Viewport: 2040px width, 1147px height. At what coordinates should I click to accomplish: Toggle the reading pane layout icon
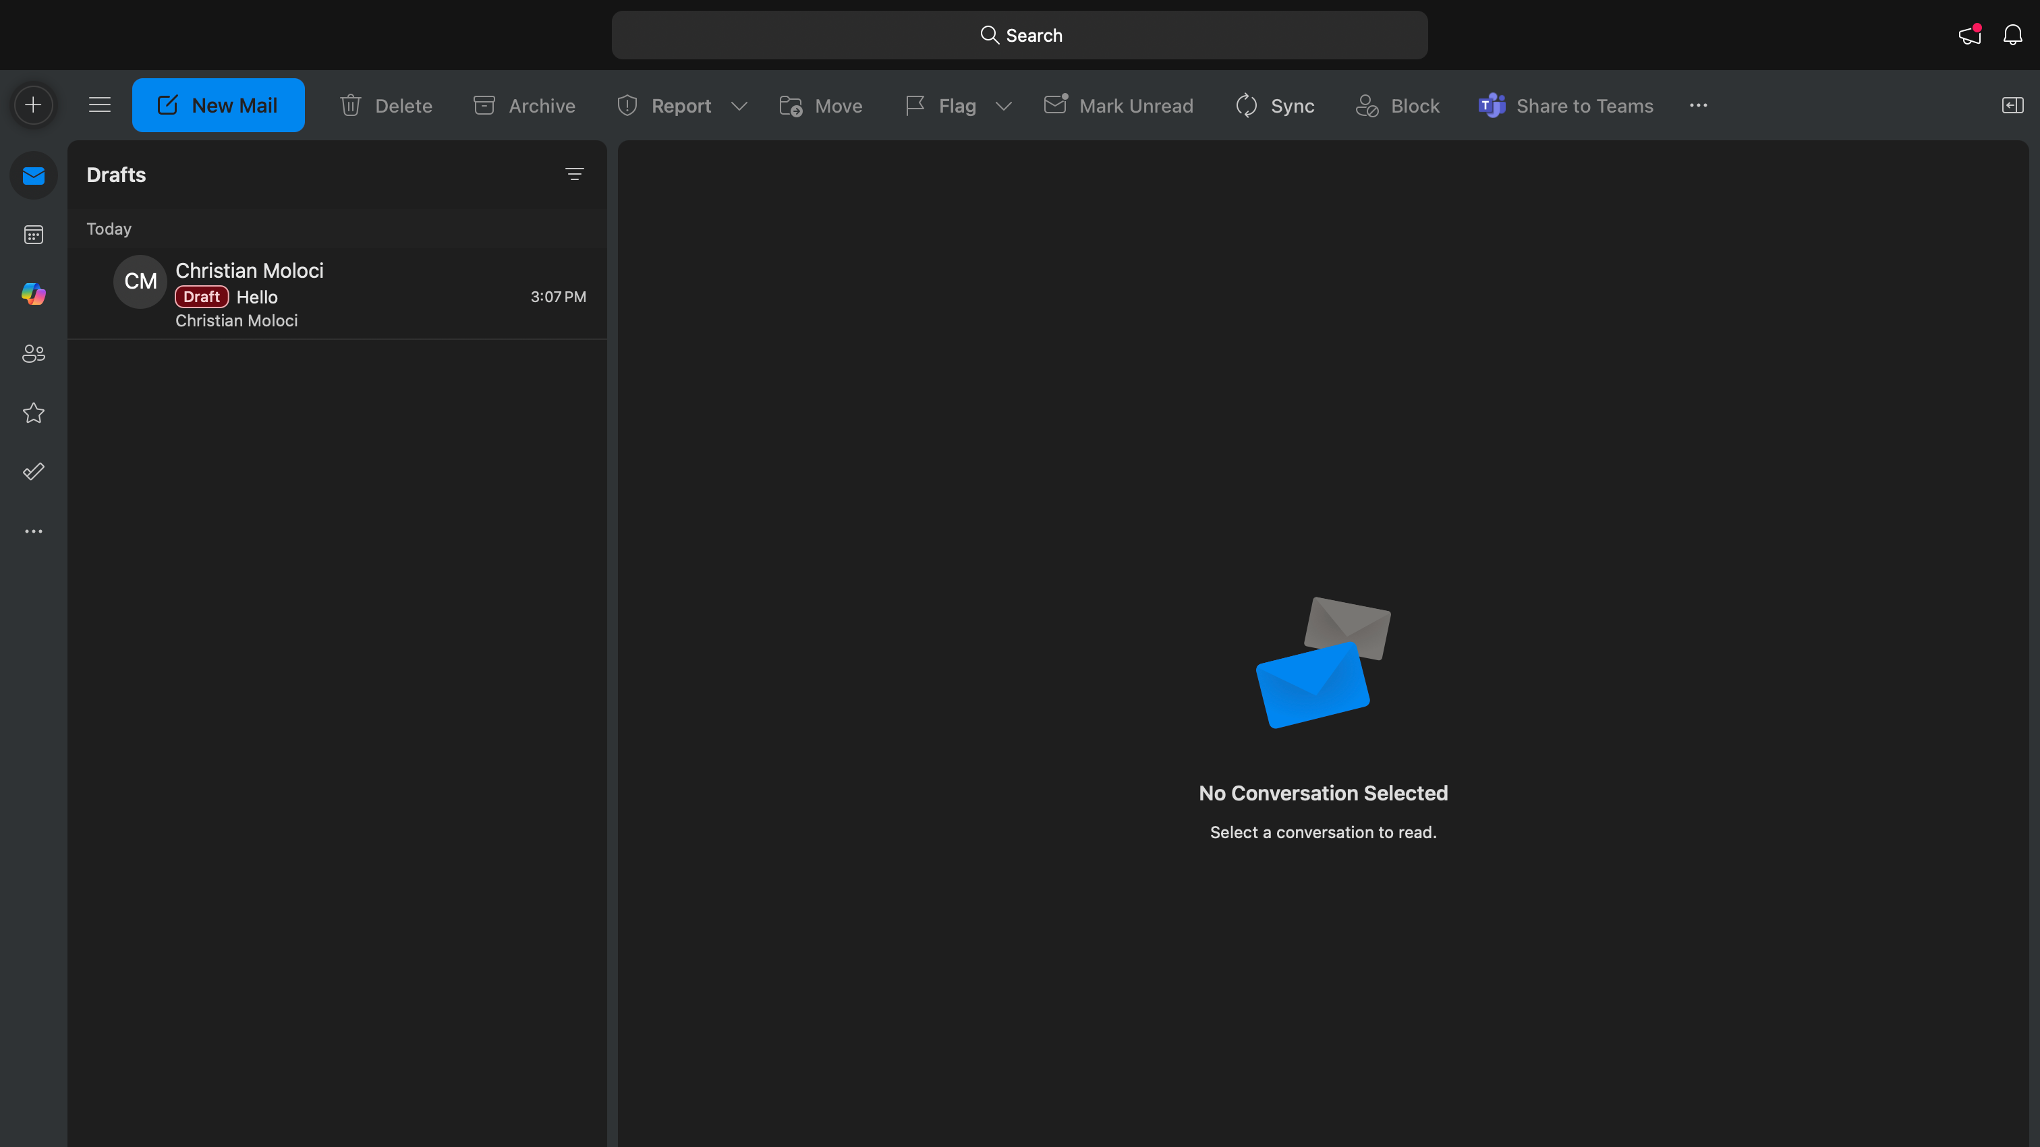point(2012,105)
